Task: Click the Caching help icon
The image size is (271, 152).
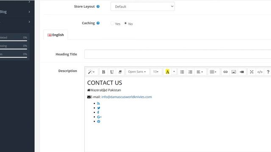Action: (98, 23)
